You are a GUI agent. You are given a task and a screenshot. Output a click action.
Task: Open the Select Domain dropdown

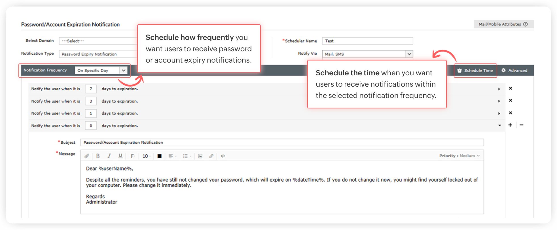(98, 41)
